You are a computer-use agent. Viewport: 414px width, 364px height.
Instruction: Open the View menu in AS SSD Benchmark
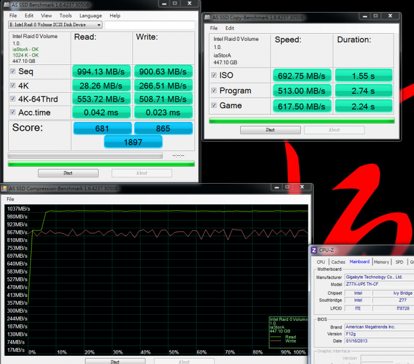point(46,16)
